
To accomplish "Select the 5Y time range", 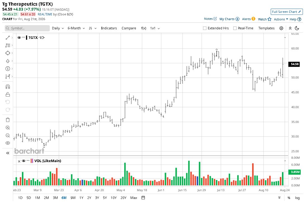I will click(x=105, y=198).
